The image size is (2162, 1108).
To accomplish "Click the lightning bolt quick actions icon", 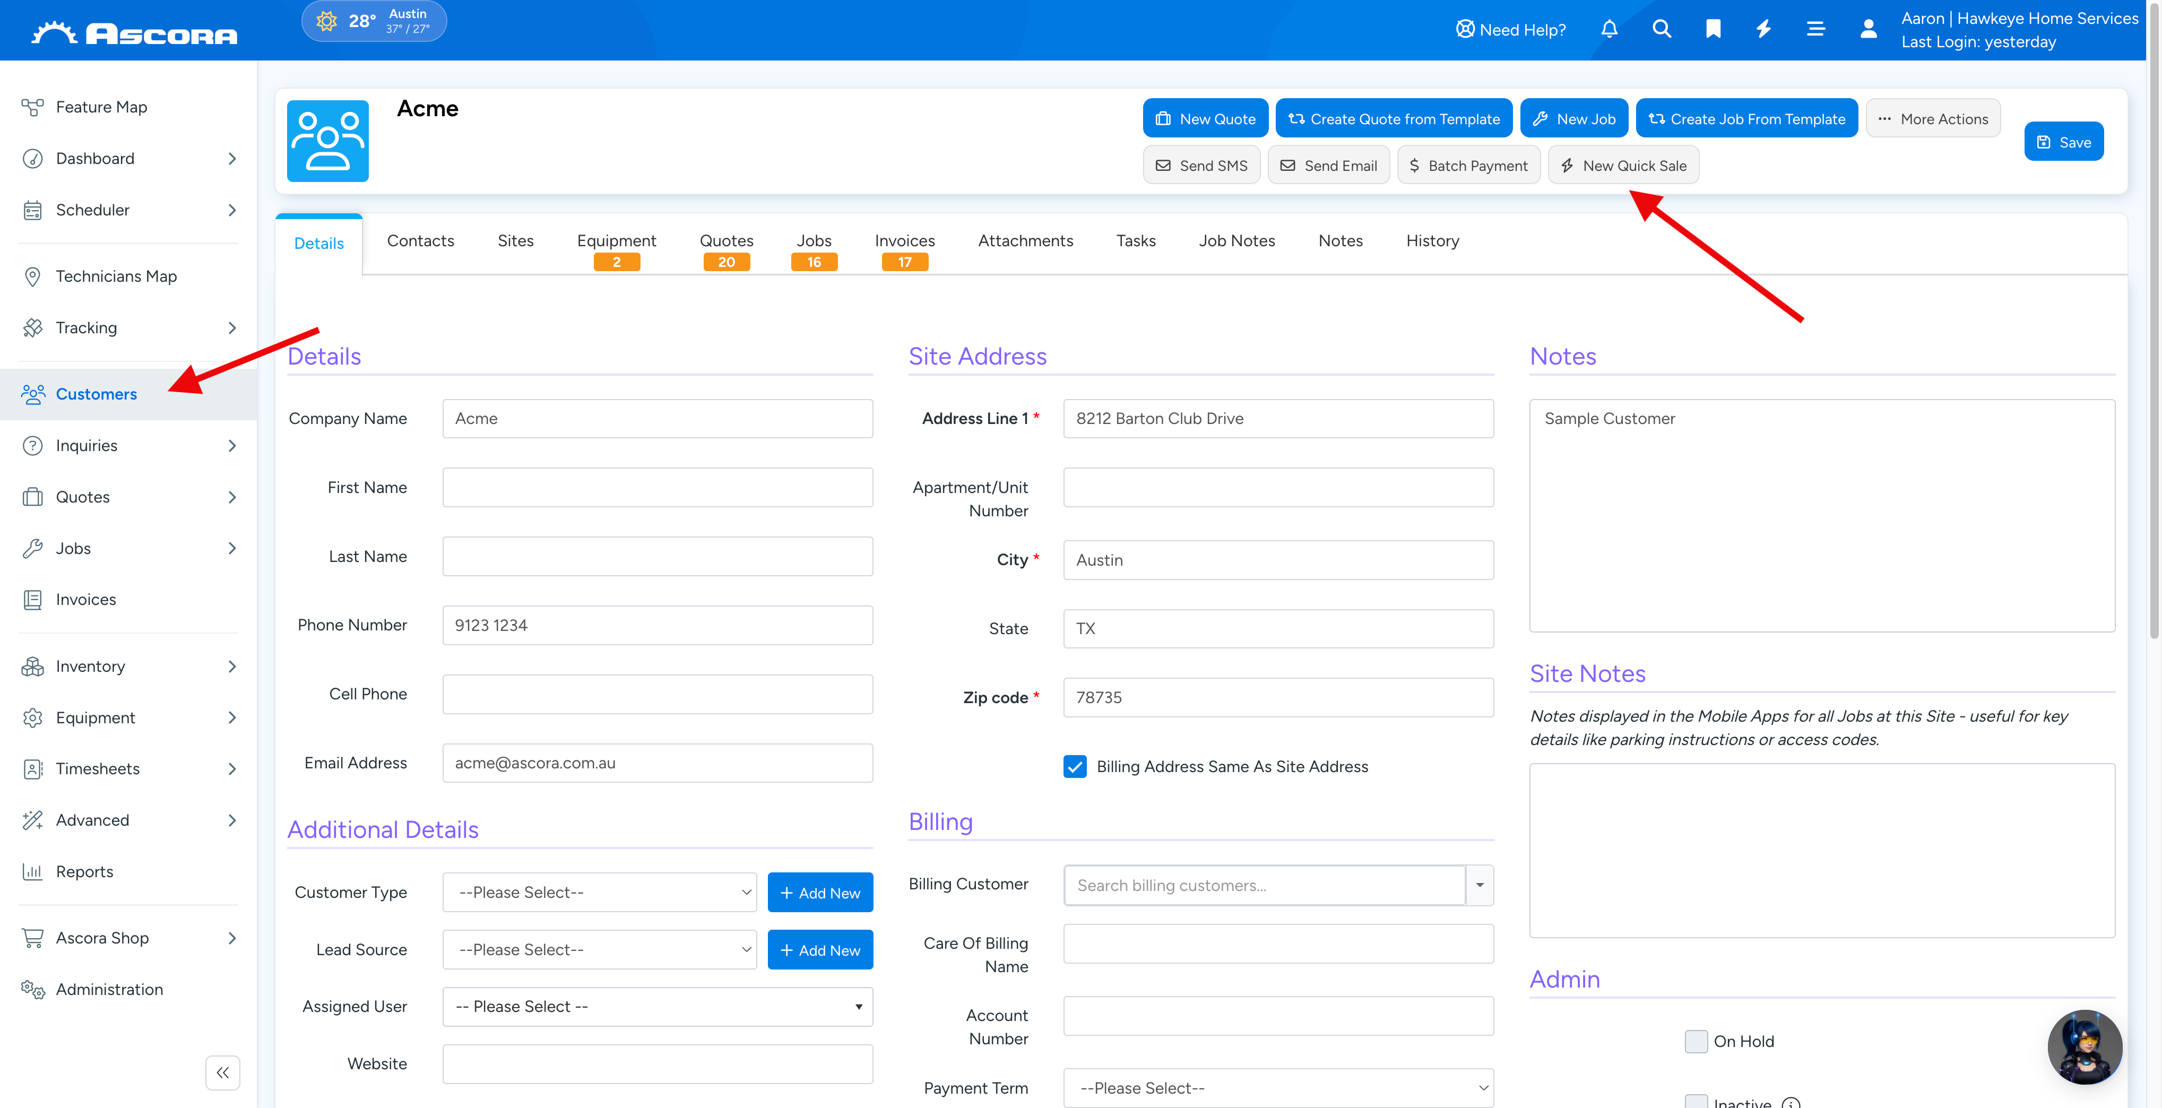I will pos(1763,29).
